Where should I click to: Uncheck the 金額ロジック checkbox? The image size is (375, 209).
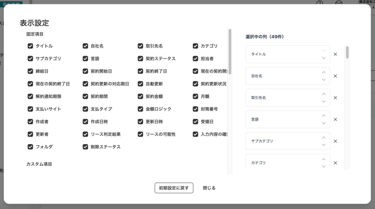[141, 109]
